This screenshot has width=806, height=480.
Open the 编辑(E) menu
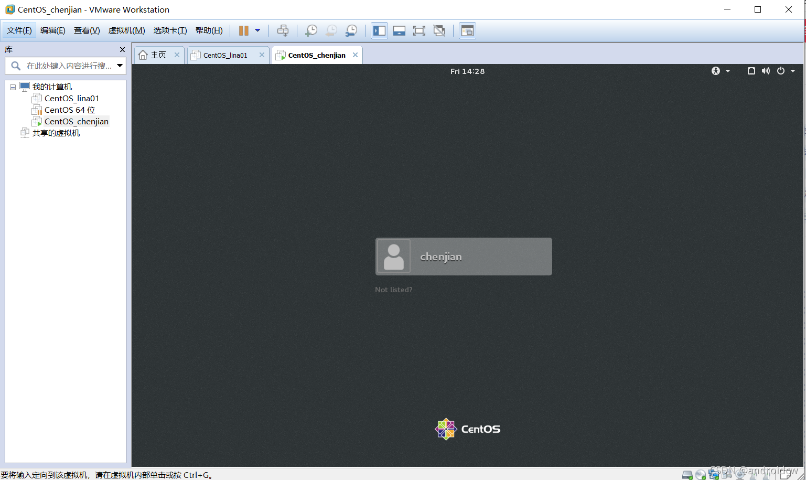[x=53, y=30]
